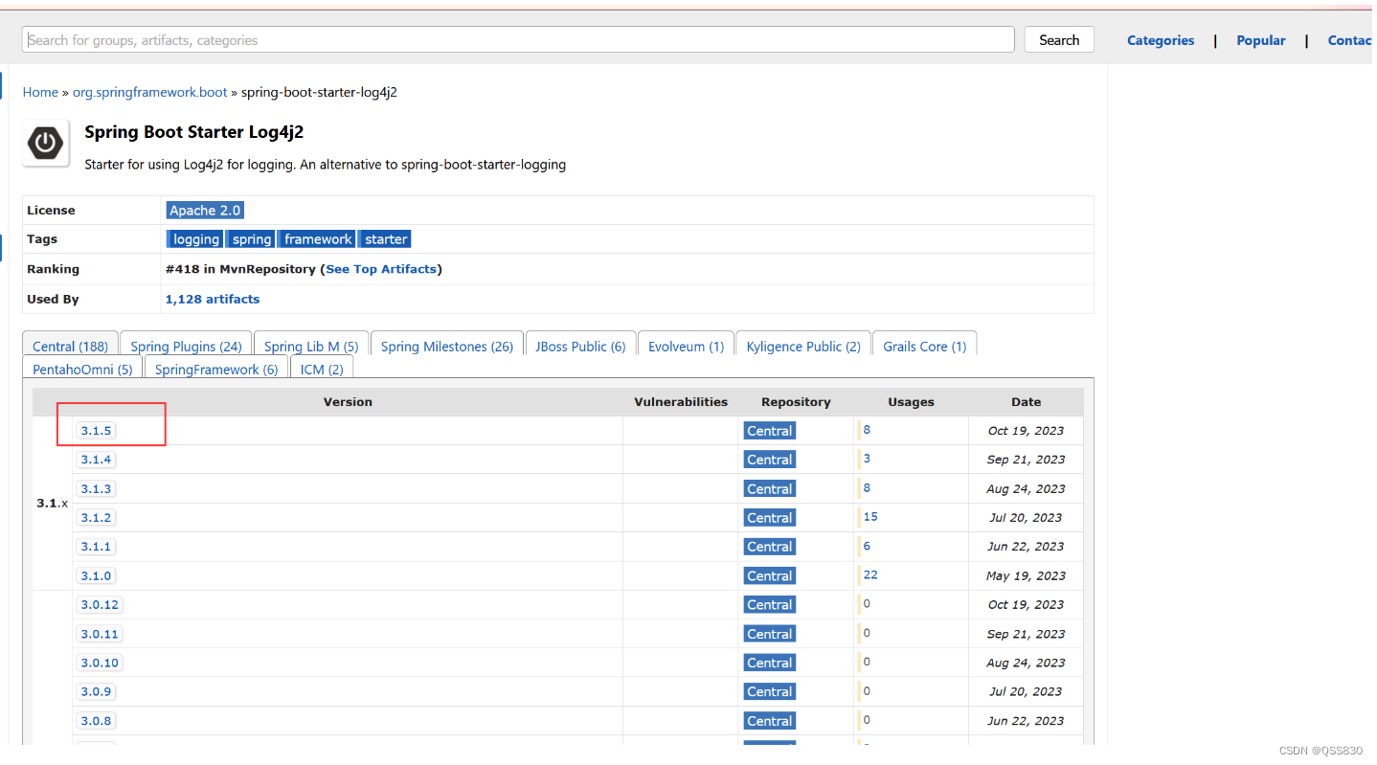Screen dimensions: 1377x765
Task: Open the Categories menu link
Action: click(1161, 40)
